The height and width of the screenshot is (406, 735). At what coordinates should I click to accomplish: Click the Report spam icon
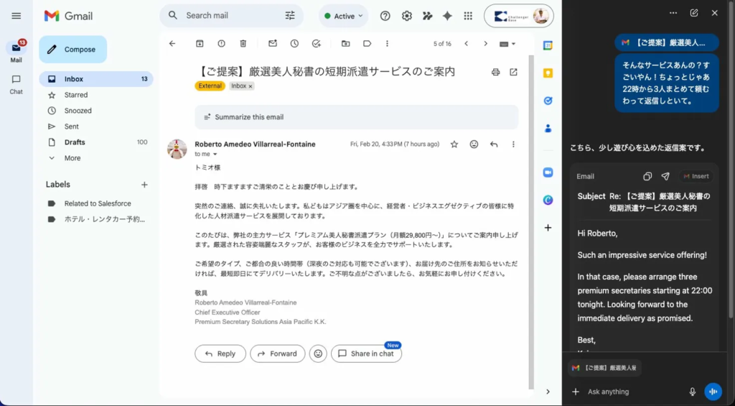coord(221,44)
